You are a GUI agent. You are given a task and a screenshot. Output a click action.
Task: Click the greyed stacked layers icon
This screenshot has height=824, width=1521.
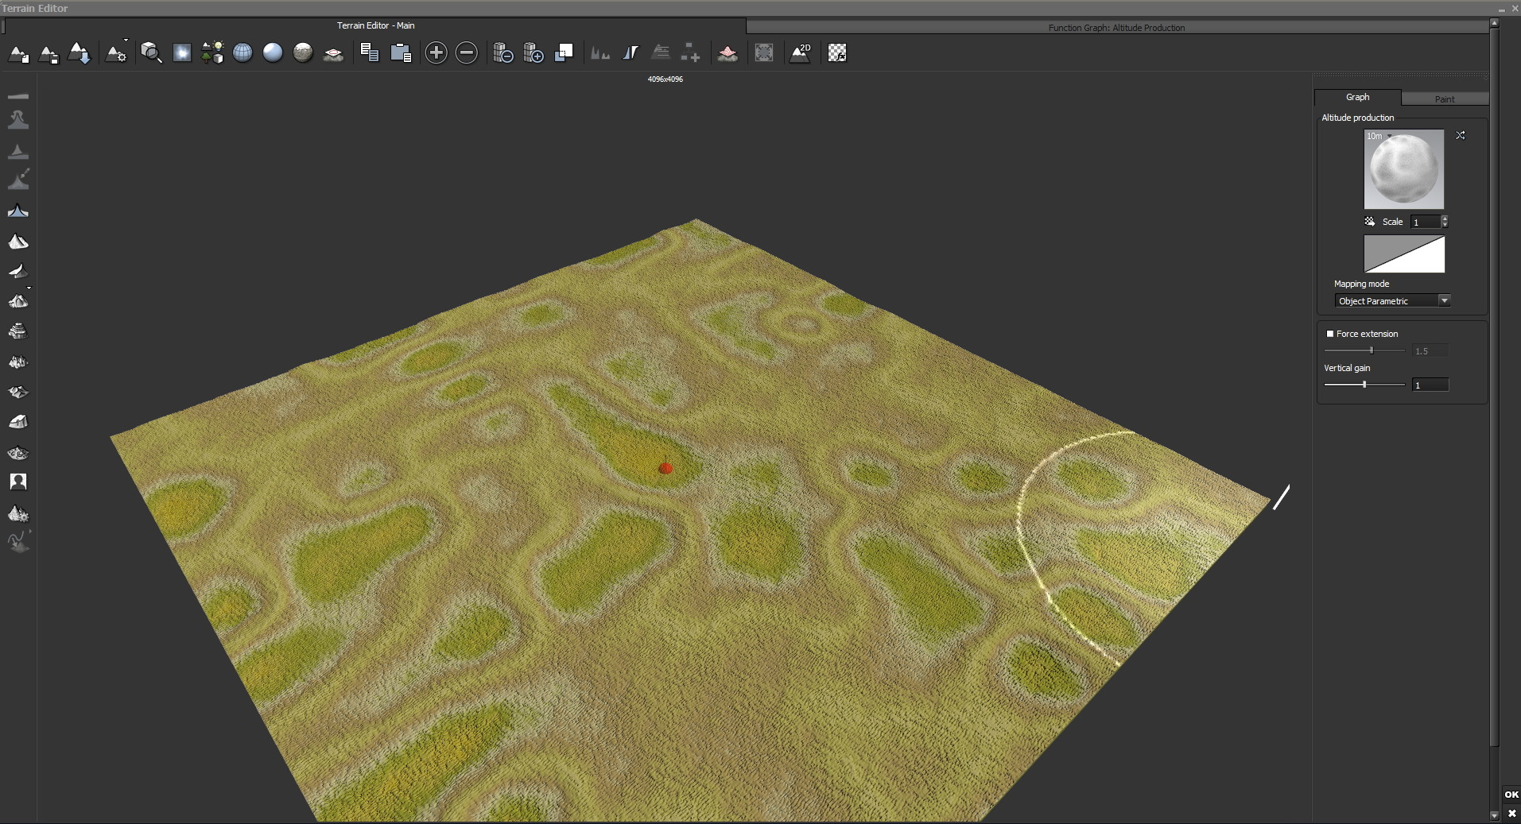pyautogui.click(x=661, y=53)
